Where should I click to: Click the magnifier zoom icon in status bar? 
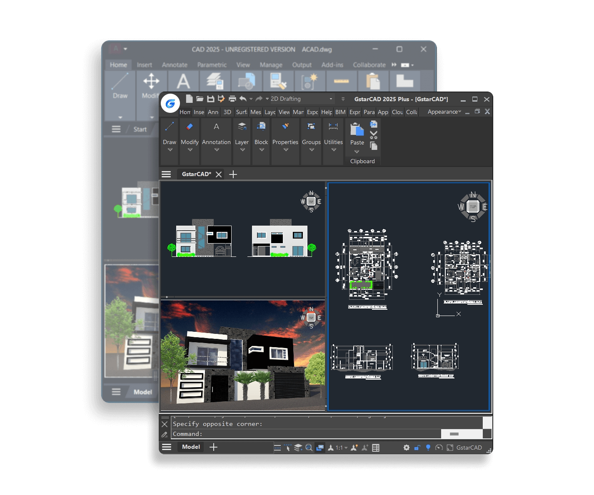coord(309,448)
